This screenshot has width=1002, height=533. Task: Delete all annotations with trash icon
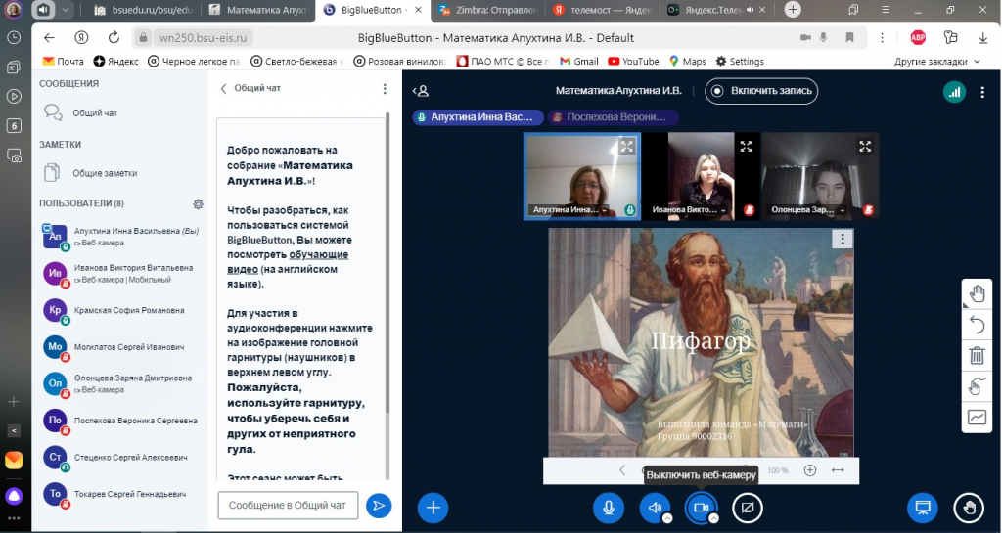[x=977, y=356]
